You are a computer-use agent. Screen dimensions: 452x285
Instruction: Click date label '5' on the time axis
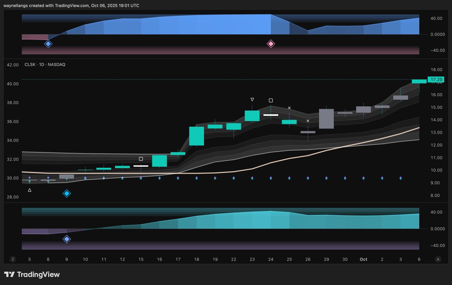(30, 259)
